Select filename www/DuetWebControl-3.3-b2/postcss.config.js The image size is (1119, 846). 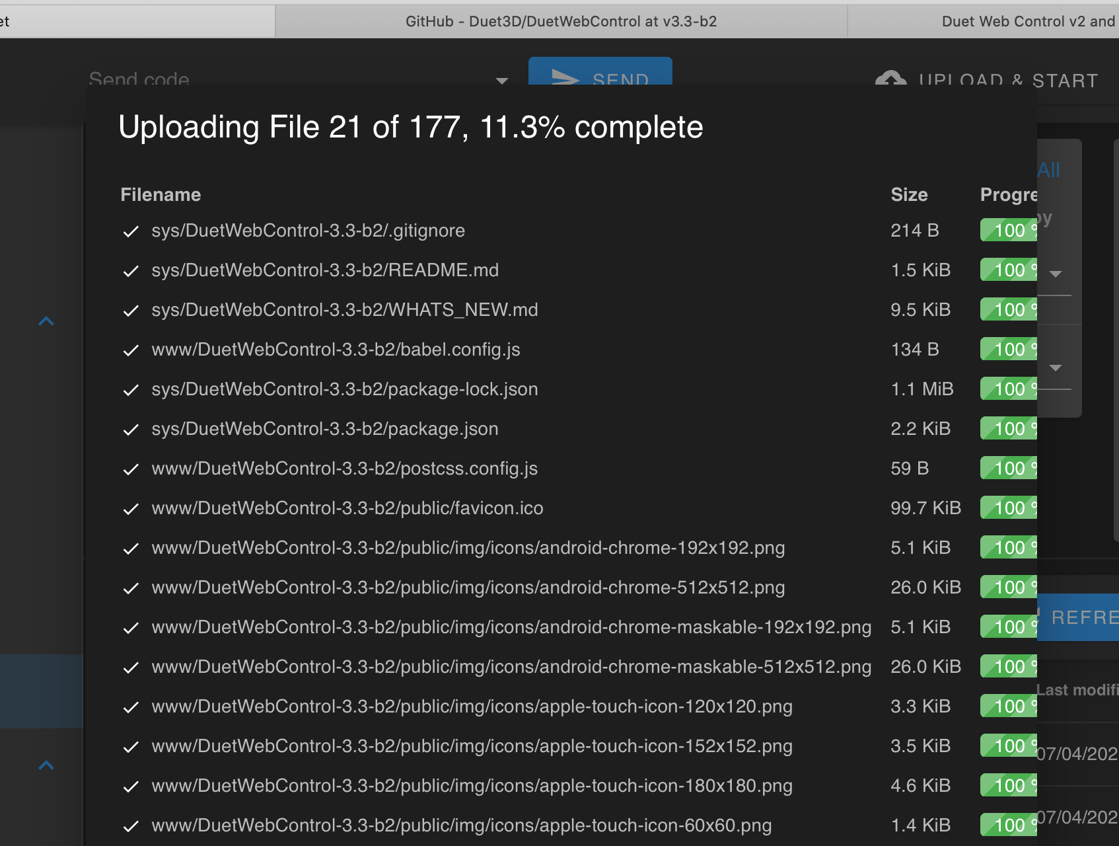coord(344,468)
